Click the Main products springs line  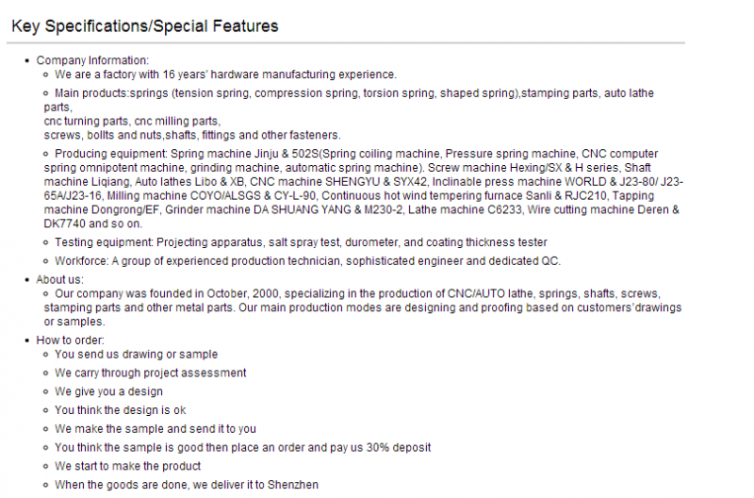354,93
